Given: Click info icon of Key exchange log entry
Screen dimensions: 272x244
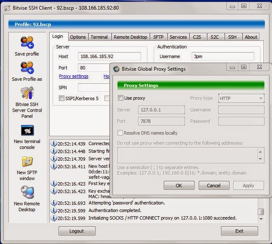Looking at the screenshot, I should coord(54,191).
